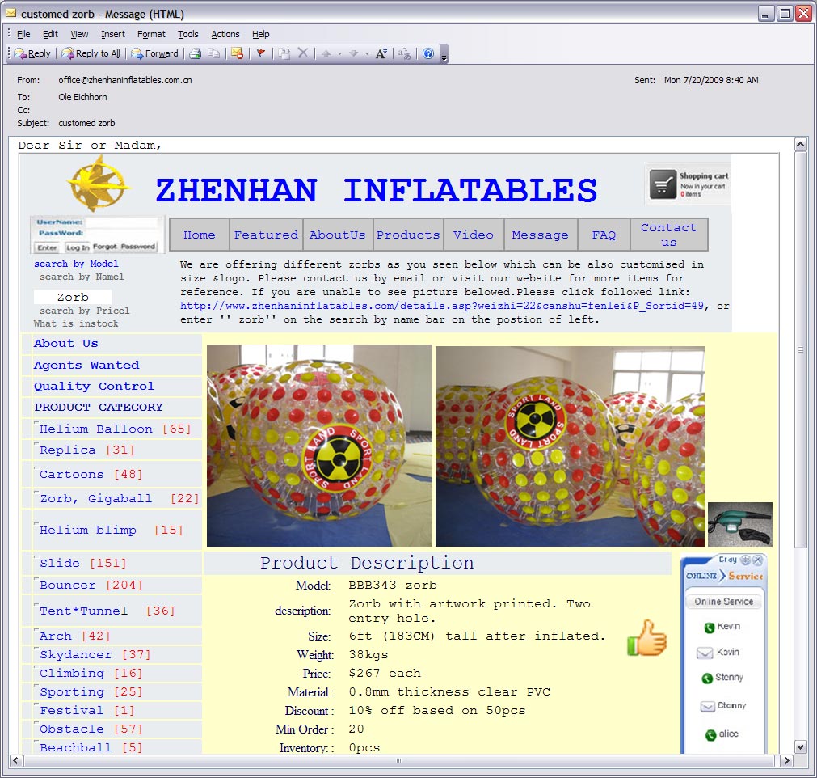Select Cartoons [48] category
The image size is (817, 778).
[91, 474]
